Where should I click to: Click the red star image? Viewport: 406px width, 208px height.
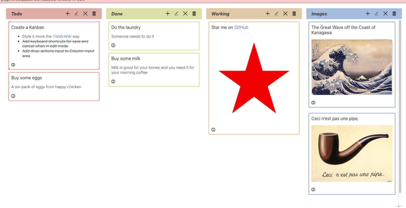[x=254, y=78]
